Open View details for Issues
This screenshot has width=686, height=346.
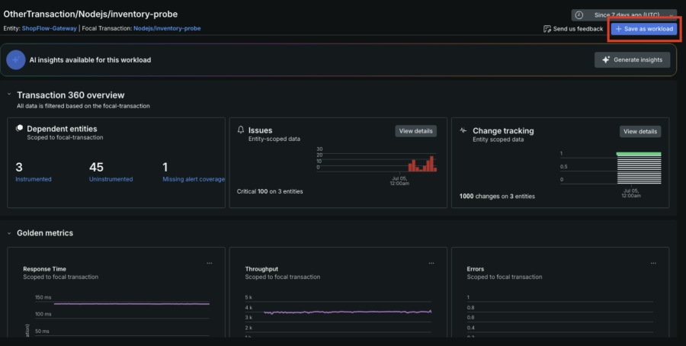pyautogui.click(x=415, y=131)
